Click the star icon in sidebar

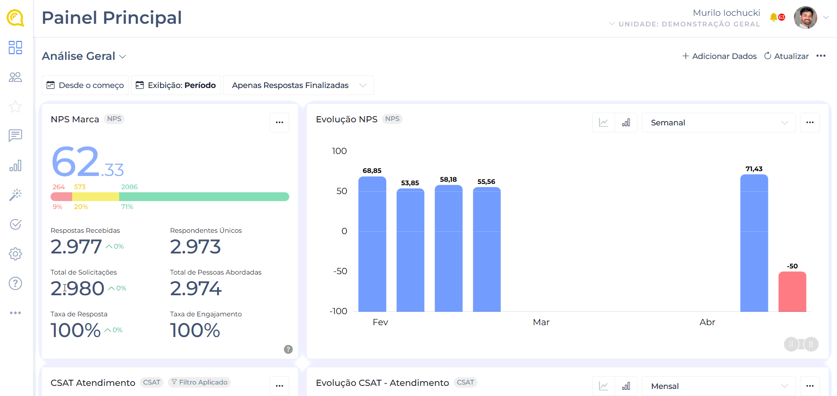point(15,106)
